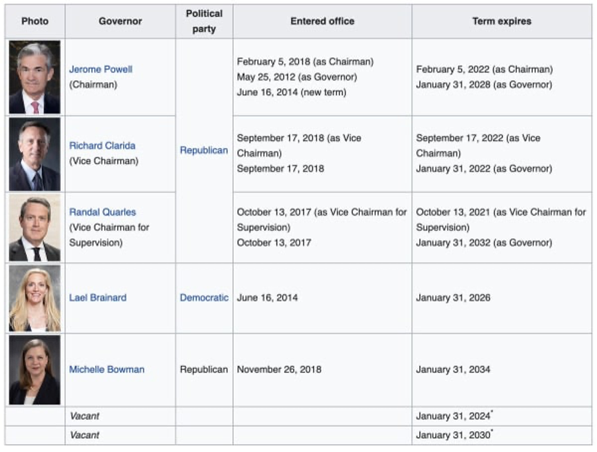This screenshot has height=452, width=597.
Task: Click the Term expires column header
Action: [502, 21]
